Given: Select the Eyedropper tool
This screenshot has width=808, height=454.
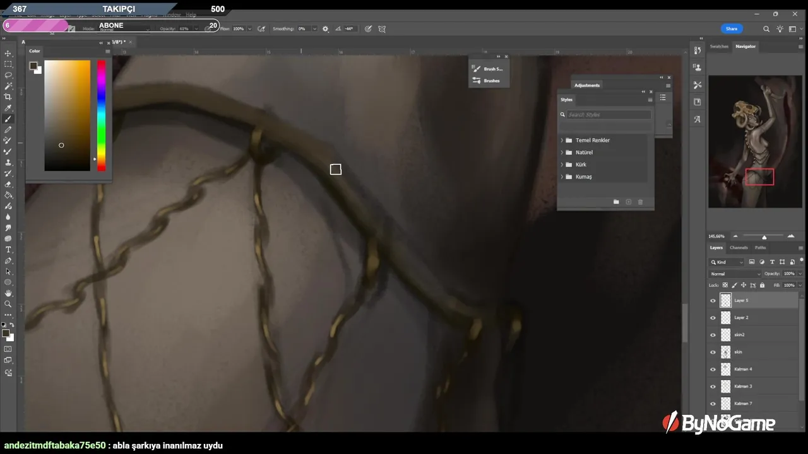Looking at the screenshot, I should click(8, 108).
